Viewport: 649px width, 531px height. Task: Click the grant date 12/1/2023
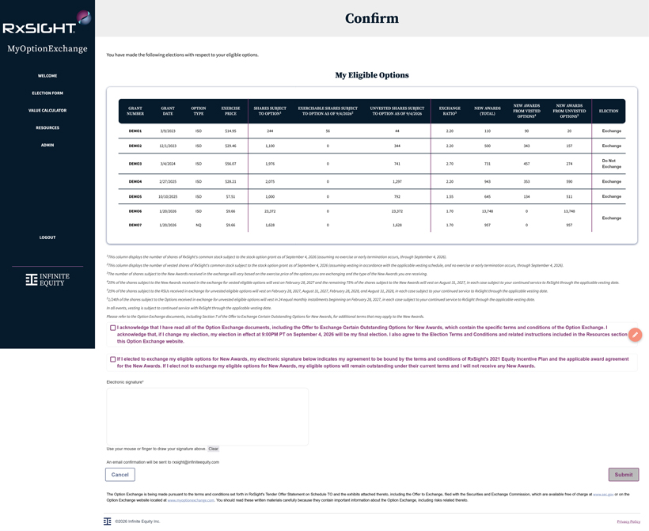168,146
